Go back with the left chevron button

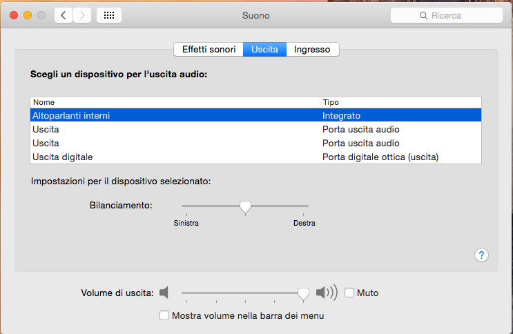(x=64, y=15)
